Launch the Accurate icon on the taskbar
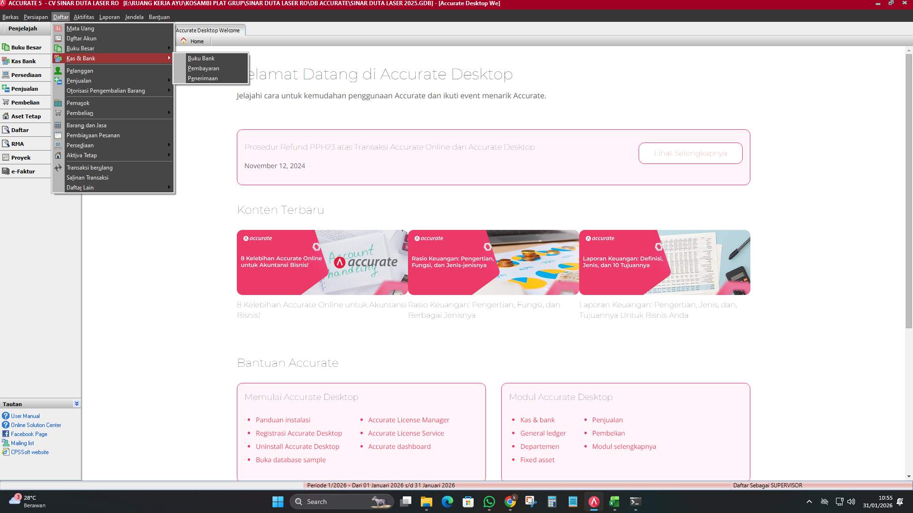This screenshot has width=913, height=513. [593, 502]
